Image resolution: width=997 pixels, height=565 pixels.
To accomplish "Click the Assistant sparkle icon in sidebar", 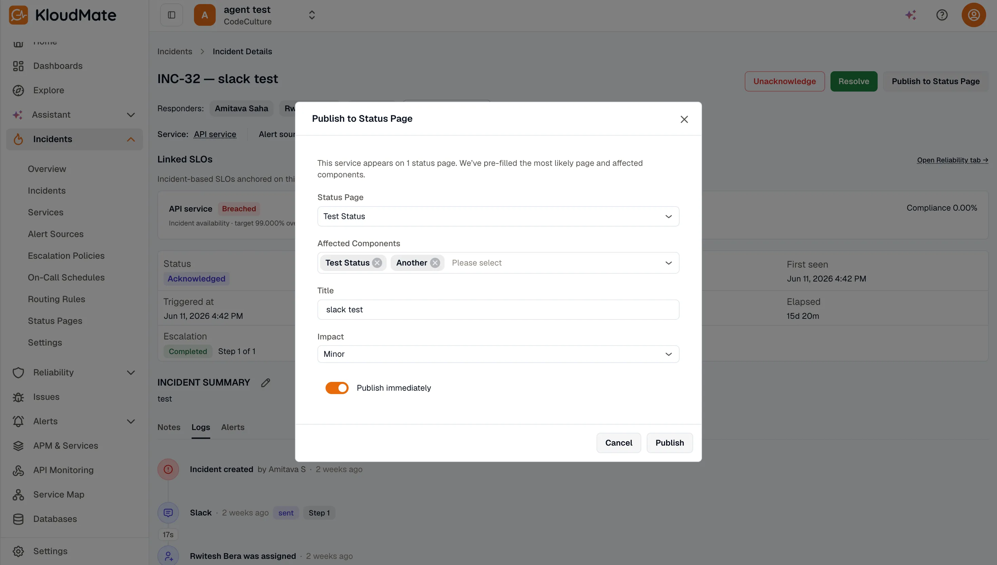I will coord(17,115).
